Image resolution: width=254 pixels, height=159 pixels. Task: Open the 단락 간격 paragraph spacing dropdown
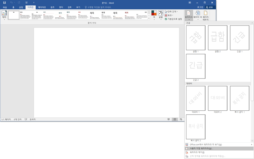171,12
